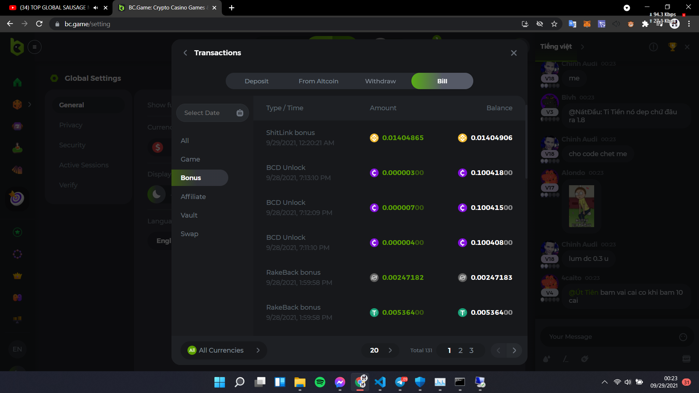This screenshot has height=393, width=699.
Task: Close the Transactions dialog with X
Action: 514,53
